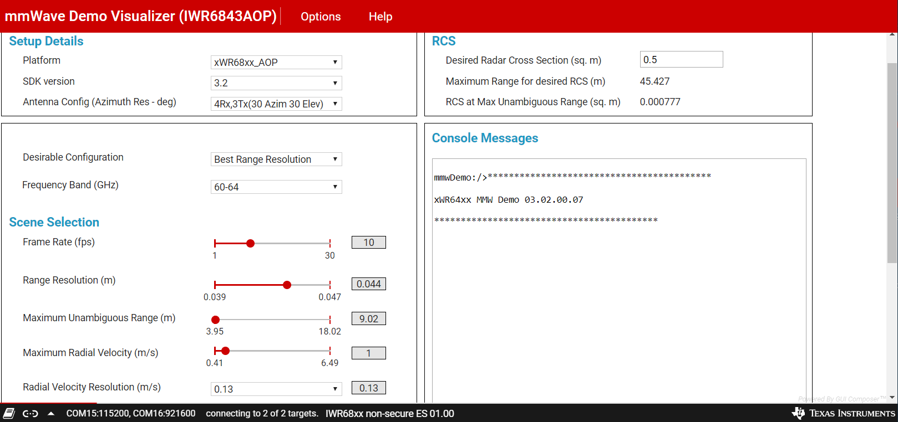Open the Platform dropdown

[x=276, y=62]
